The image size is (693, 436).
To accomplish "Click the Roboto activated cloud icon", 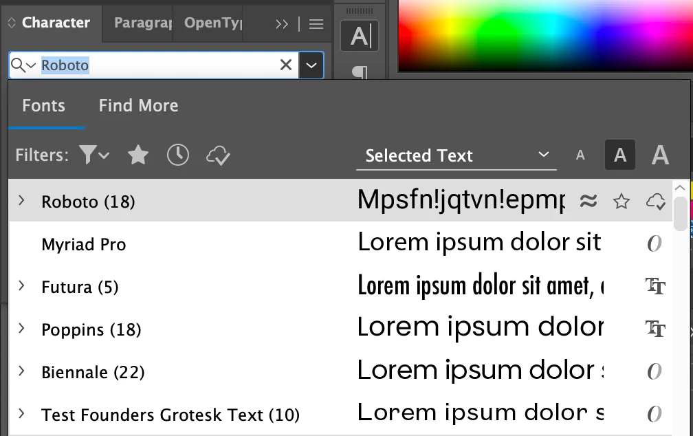I will (x=656, y=201).
